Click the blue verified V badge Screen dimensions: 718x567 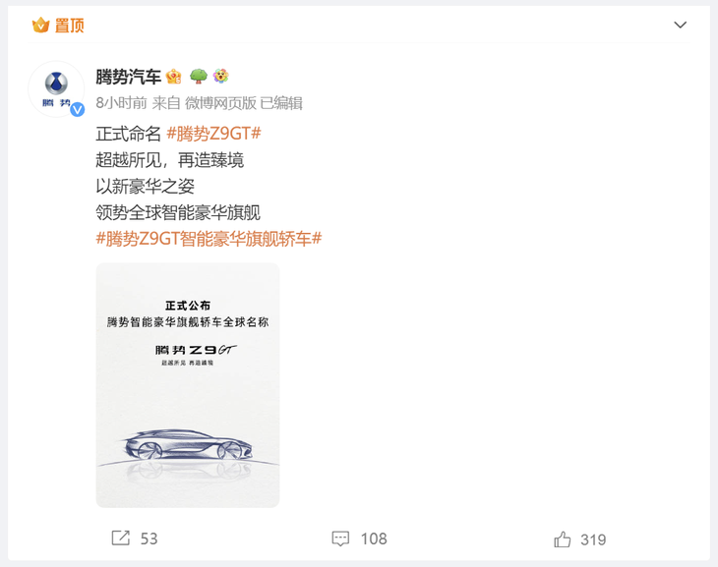tap(78, 109)
